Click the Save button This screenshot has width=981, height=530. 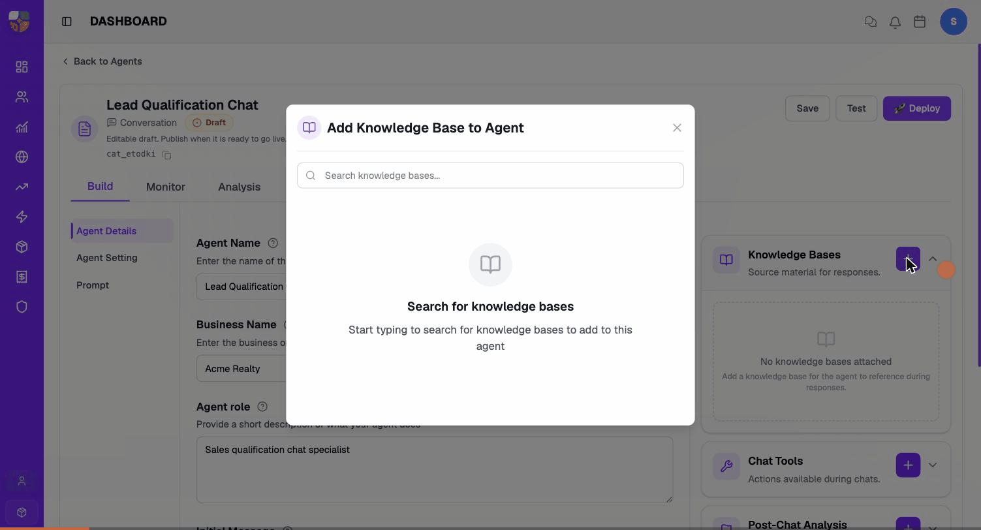click(x=807, y=108)
